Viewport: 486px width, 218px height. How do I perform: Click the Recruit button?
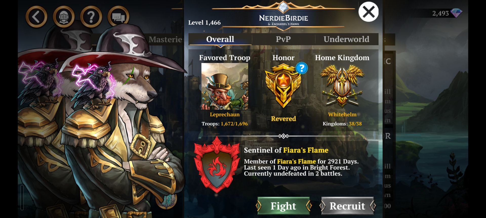(x=348, y=206)
